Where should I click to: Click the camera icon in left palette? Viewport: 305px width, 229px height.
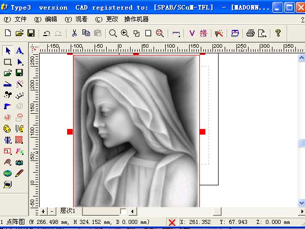pos(19,162)
